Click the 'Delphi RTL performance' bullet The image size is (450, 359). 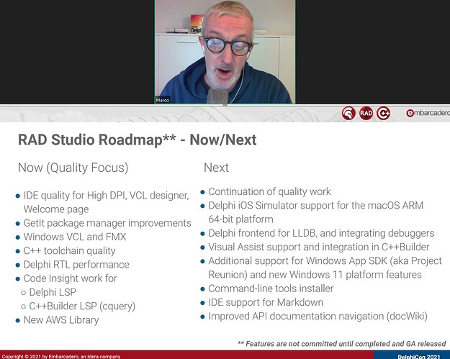[x=76, y=264]
